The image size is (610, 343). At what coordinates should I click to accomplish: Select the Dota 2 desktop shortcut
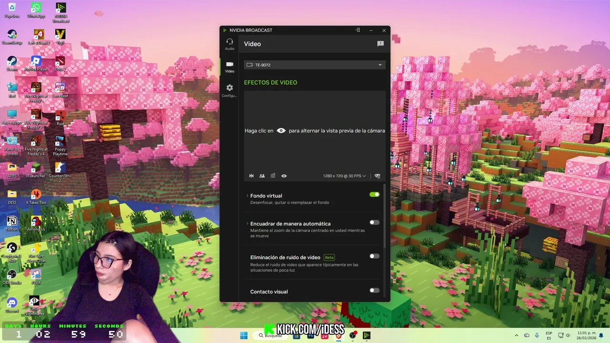(x=60, y=64)
